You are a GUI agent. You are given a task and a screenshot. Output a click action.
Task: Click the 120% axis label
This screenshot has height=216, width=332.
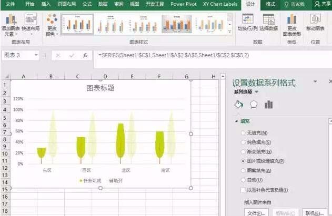point(18,99)
